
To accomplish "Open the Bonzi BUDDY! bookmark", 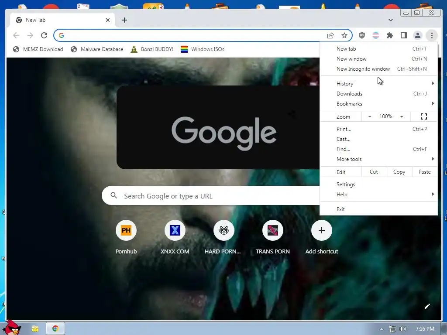I will 152,49.
